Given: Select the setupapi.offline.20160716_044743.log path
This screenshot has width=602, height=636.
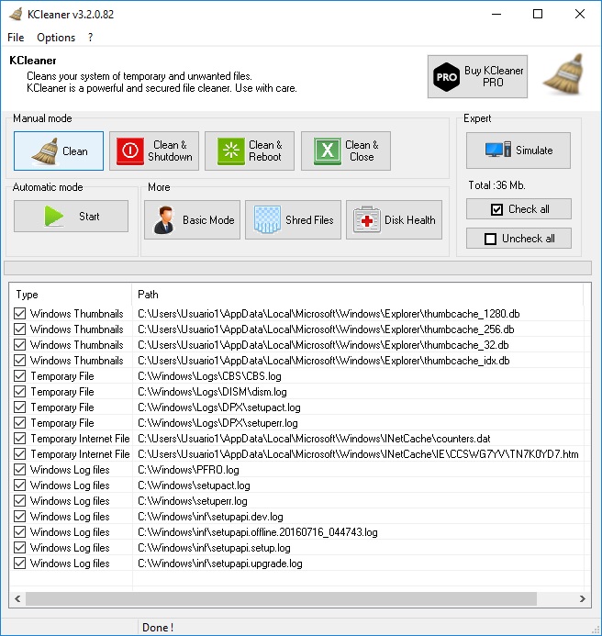Looking at the screenshot, I should (x=258, y=532).
